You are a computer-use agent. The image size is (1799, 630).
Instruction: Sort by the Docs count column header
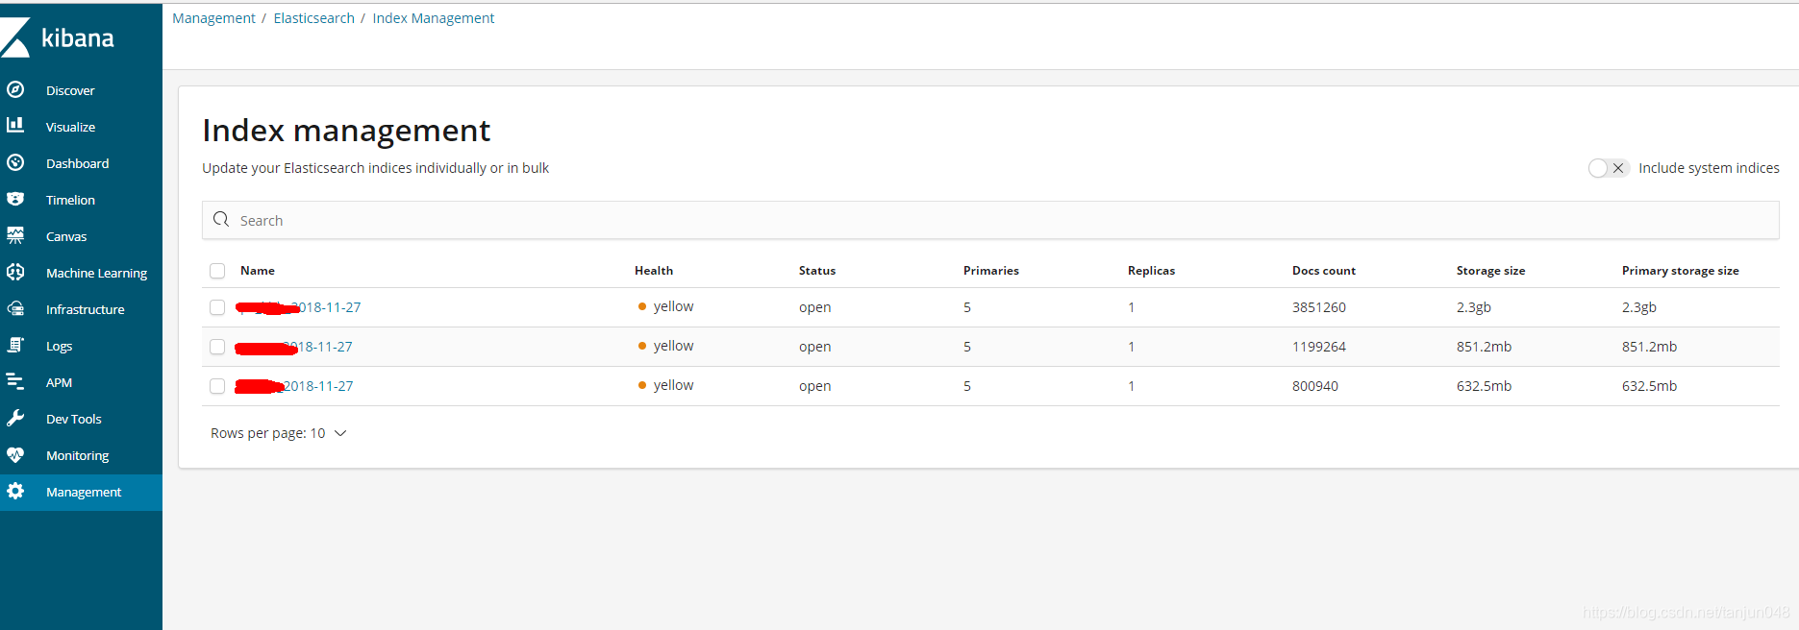coord(1324,271)
